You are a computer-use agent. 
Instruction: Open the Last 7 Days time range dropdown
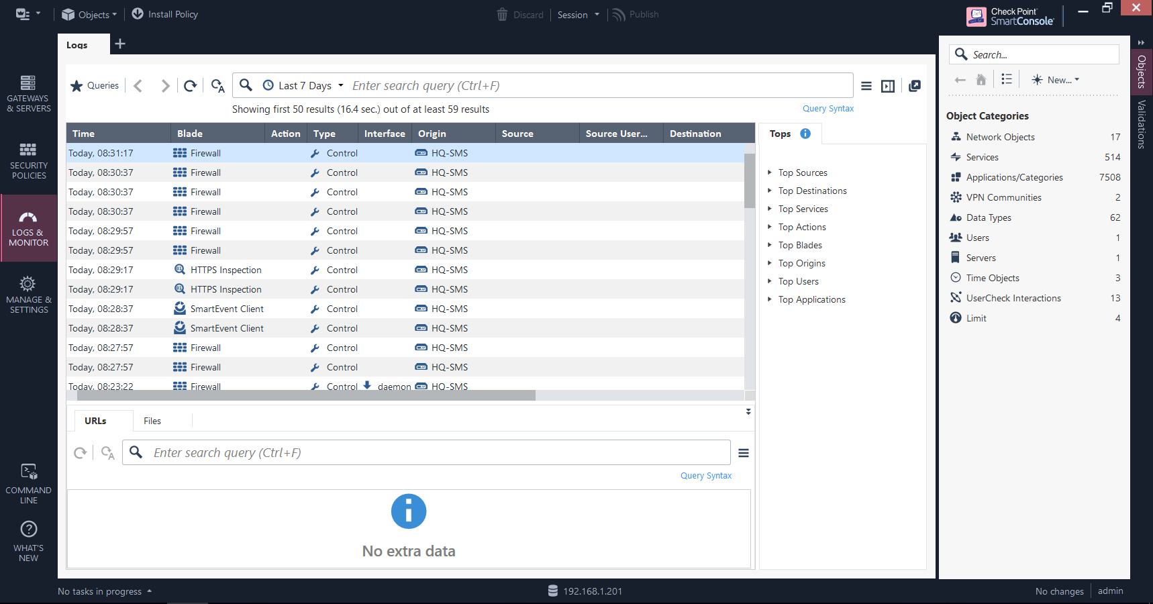coord(303,85)
